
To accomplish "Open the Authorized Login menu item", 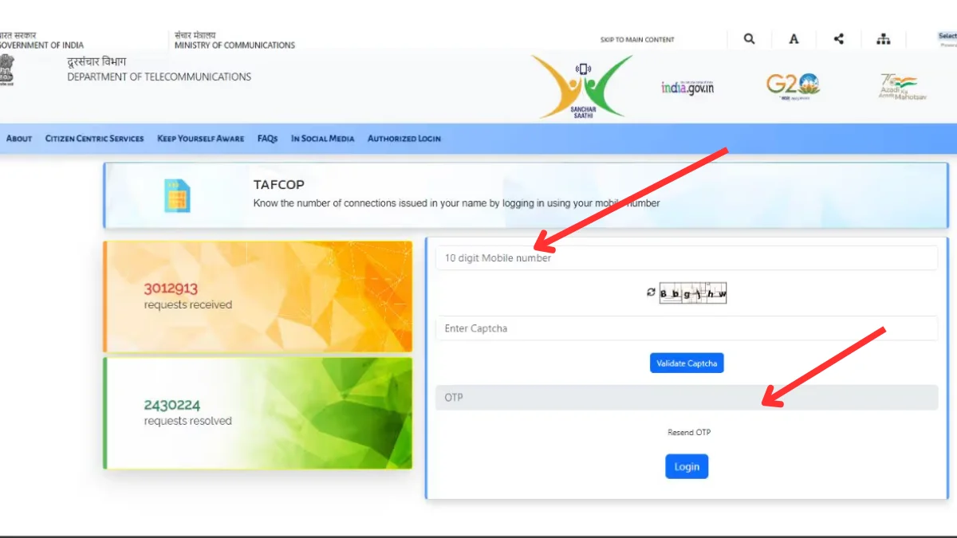I will point(404,139).
